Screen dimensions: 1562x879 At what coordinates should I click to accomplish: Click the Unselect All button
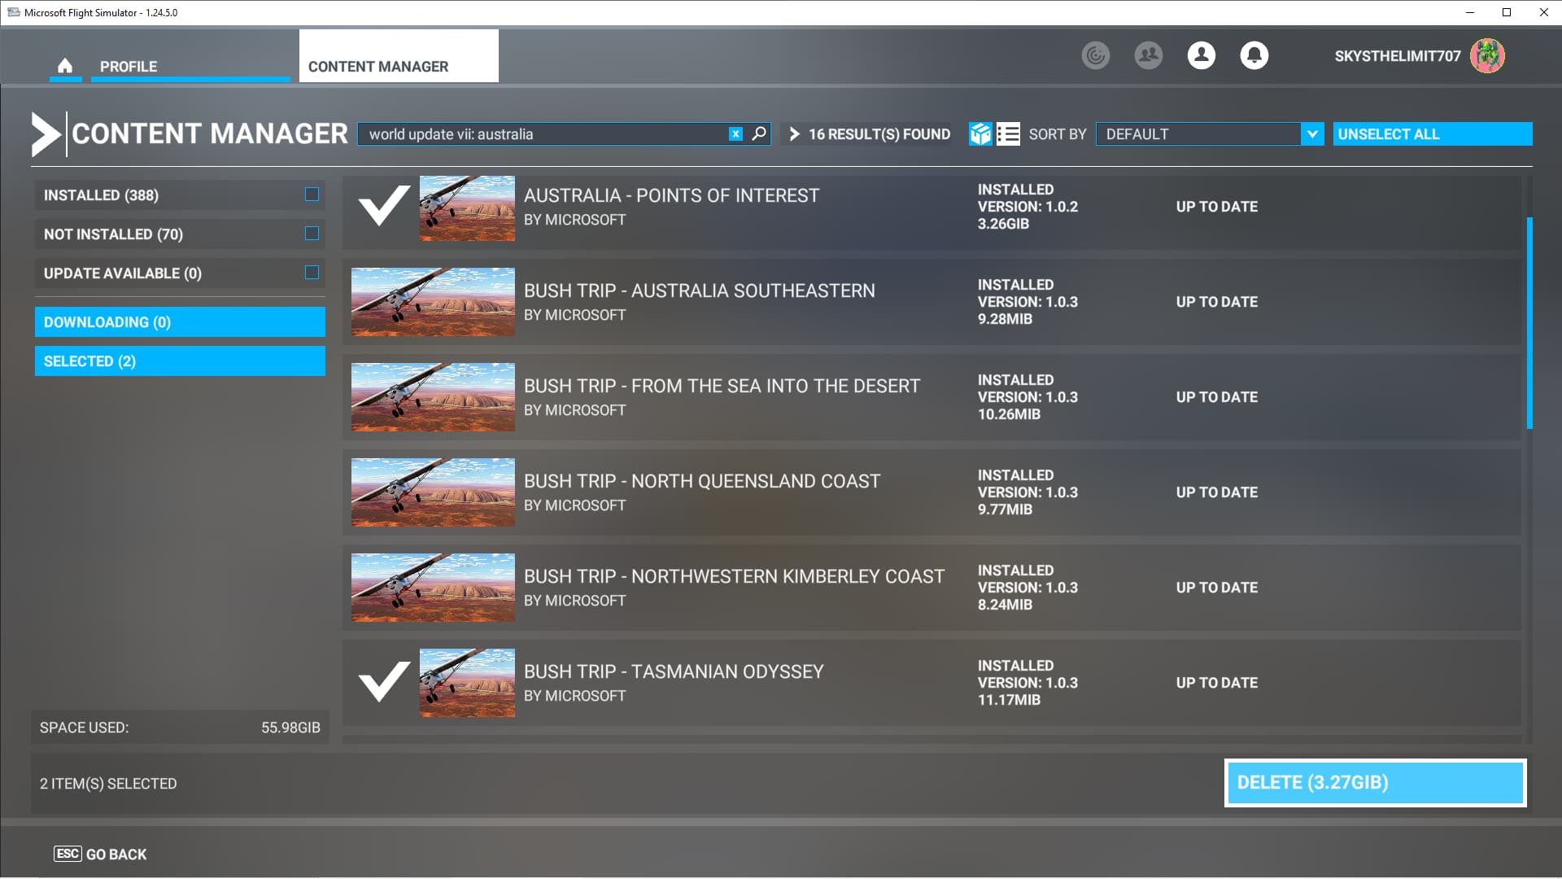coord(1433,134)
